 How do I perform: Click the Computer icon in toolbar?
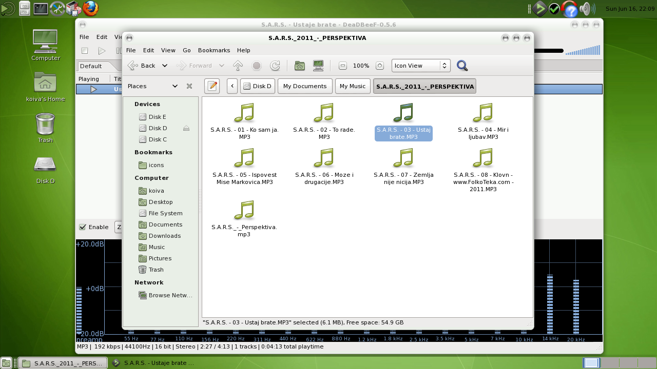tap(318, 66)
